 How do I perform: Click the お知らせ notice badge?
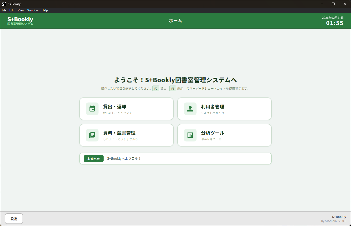(93, 158)
